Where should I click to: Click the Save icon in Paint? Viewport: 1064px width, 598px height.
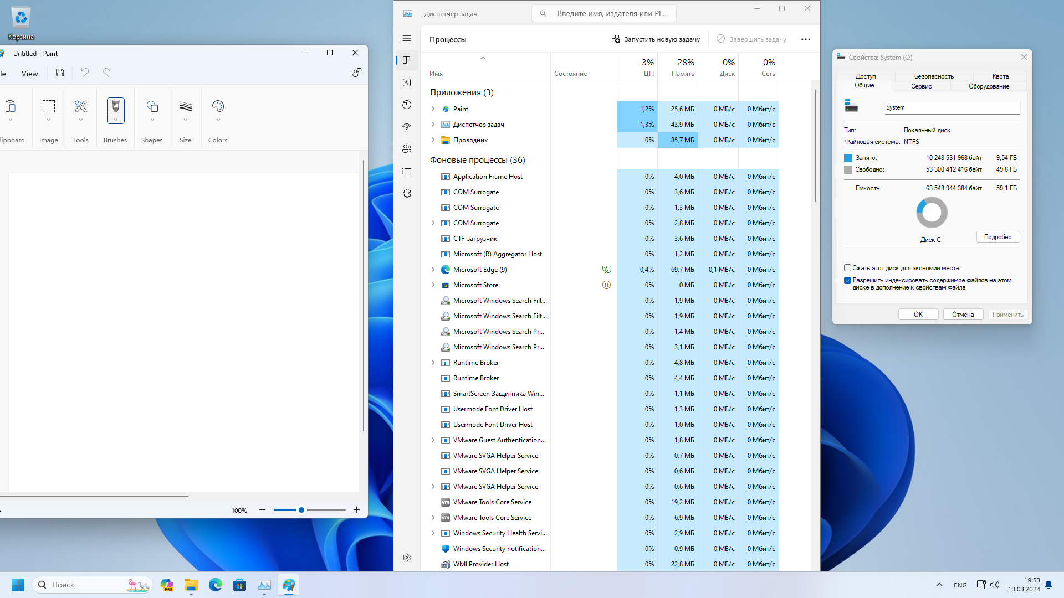click(60, 73)
